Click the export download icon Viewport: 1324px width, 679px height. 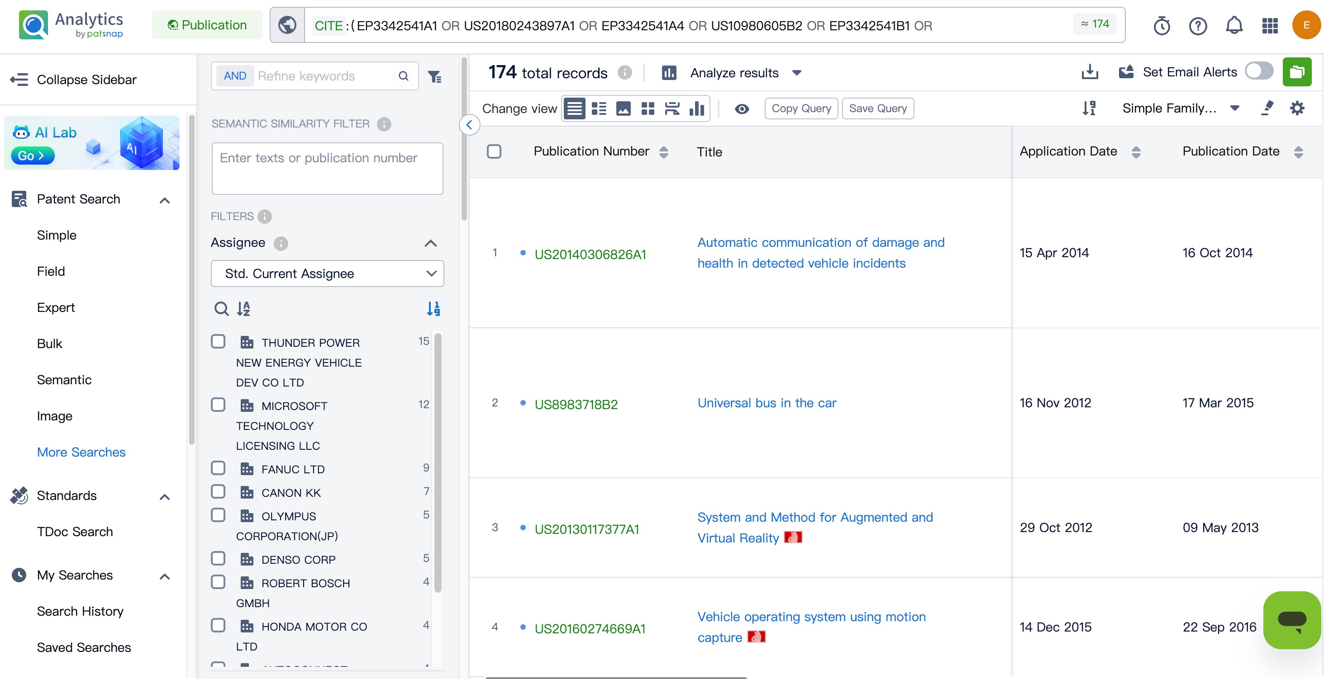[x=1089, y=72]
